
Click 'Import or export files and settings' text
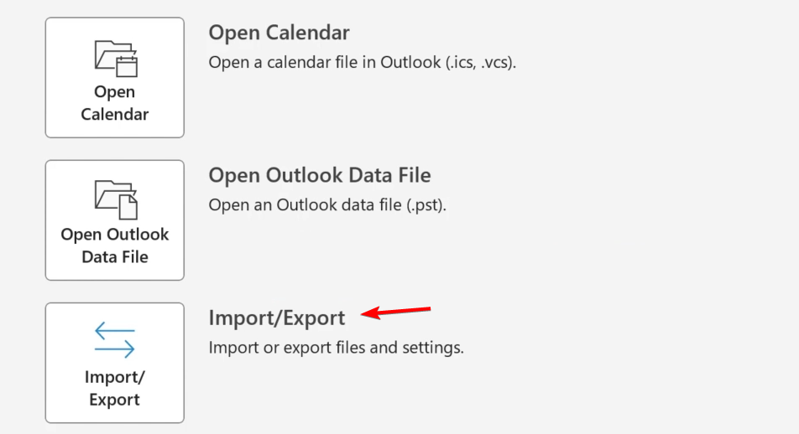(337, 348)
